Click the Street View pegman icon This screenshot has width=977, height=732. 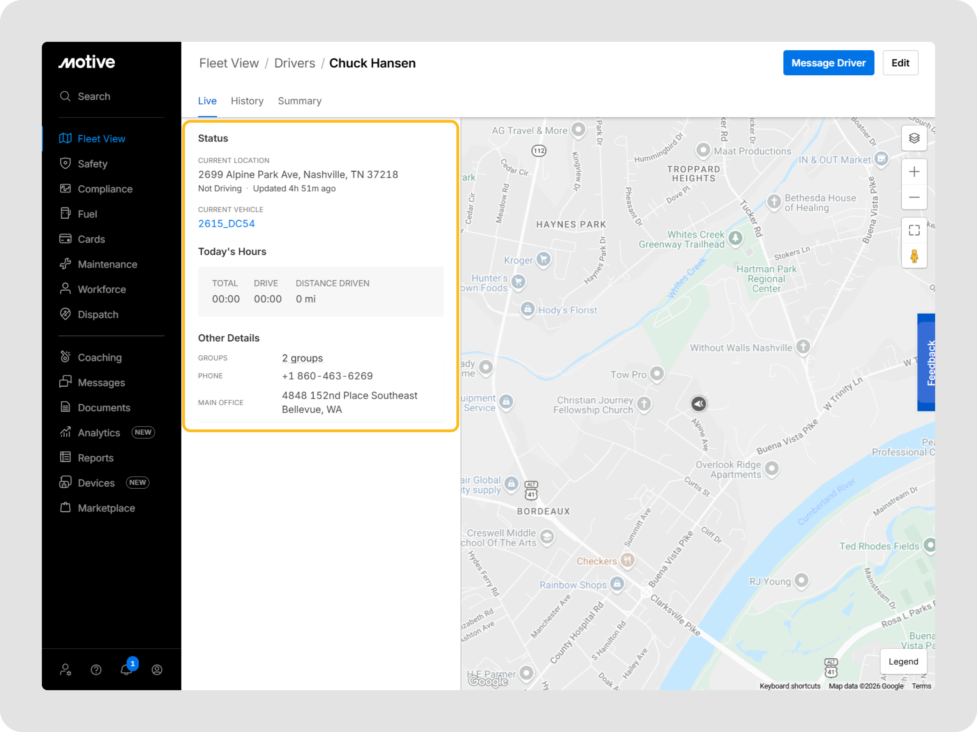click(x=914, y=256)
